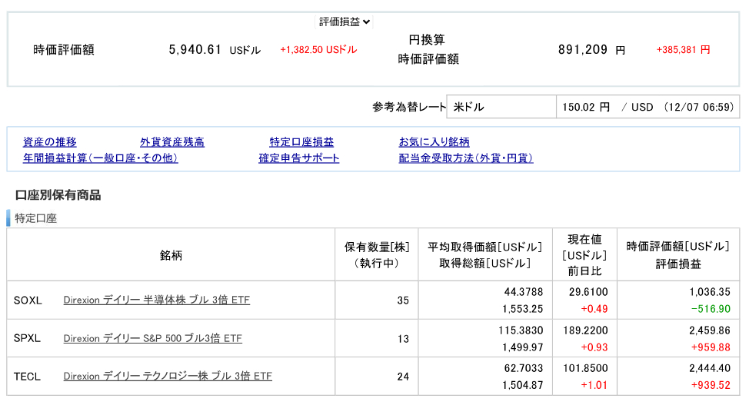Open Direxion デイリー テクノロジー株 ブル 3倍 ETF link
749x405 pixels.
point(168,377)
